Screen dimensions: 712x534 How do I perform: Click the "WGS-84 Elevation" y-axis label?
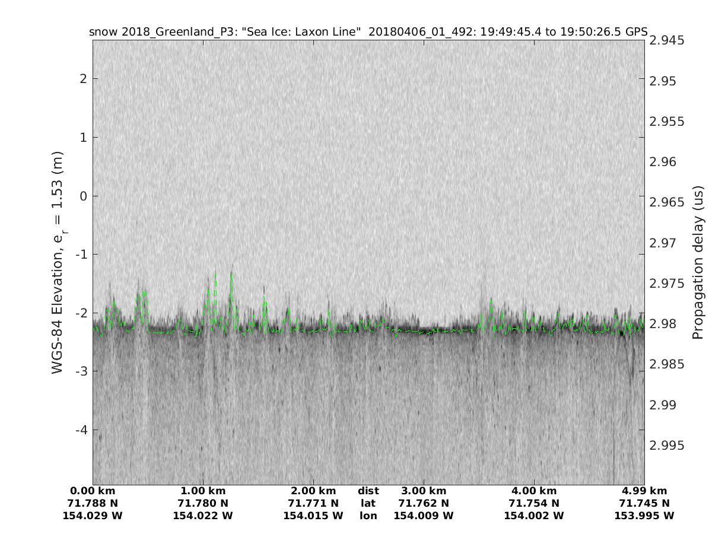pyautogui.click(x=58, y=261)
